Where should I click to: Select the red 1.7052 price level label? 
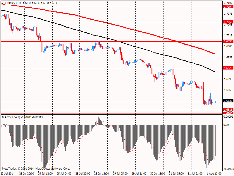[228, 22]
